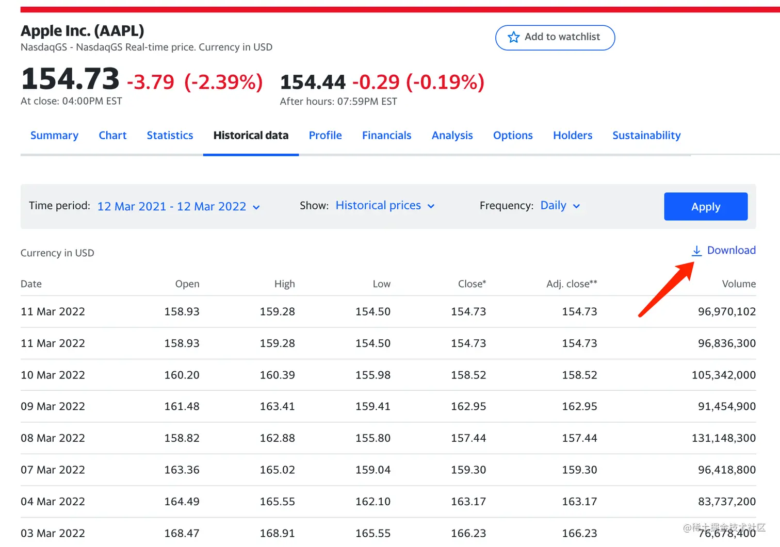Click the Volume column header
The height and width of the screenshot is (547, 780).
point(739,284)
